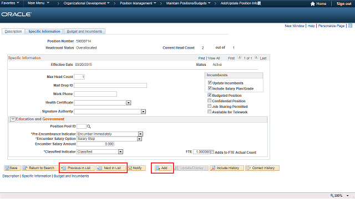Click Sign out link
The width and height of the screenshot is (355, 199).
click(344, 4)
